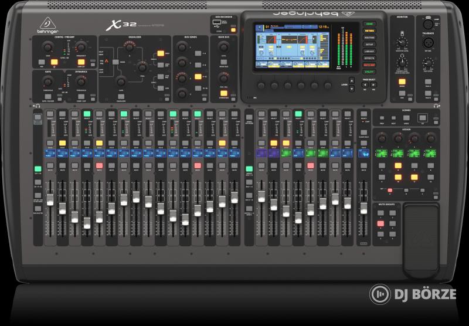Click the Clear Solo button
This screenshot has width=469, height=326.
[363, 132]
